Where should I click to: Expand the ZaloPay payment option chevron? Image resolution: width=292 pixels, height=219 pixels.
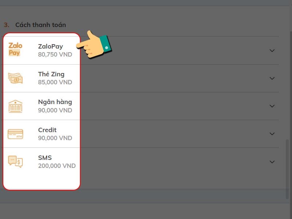tap(272, 50)
